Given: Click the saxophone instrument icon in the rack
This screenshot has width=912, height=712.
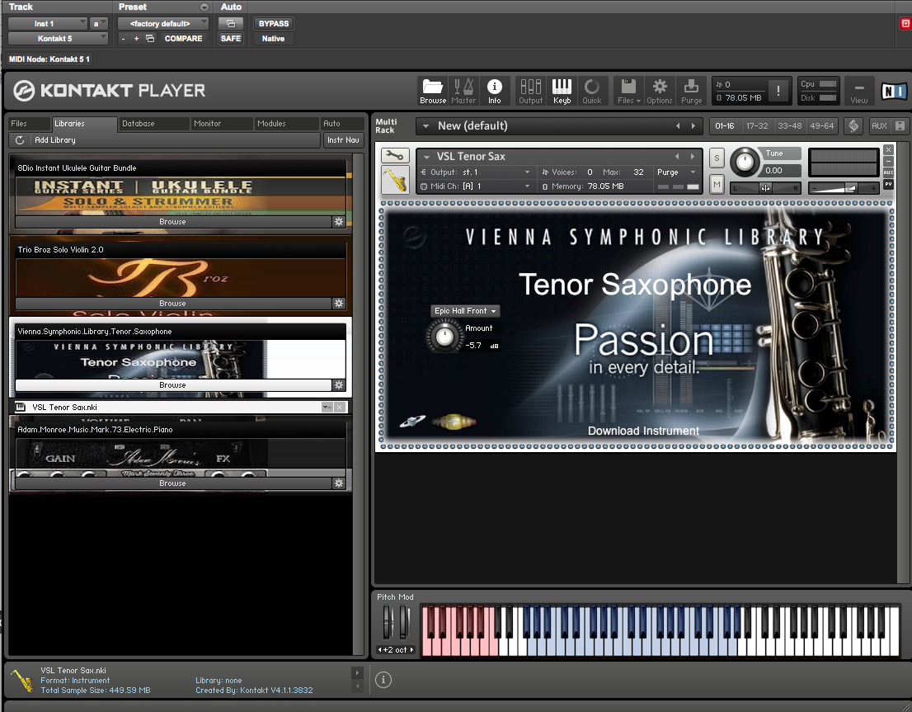Looking at the screenshot, I should pos(395,179).
